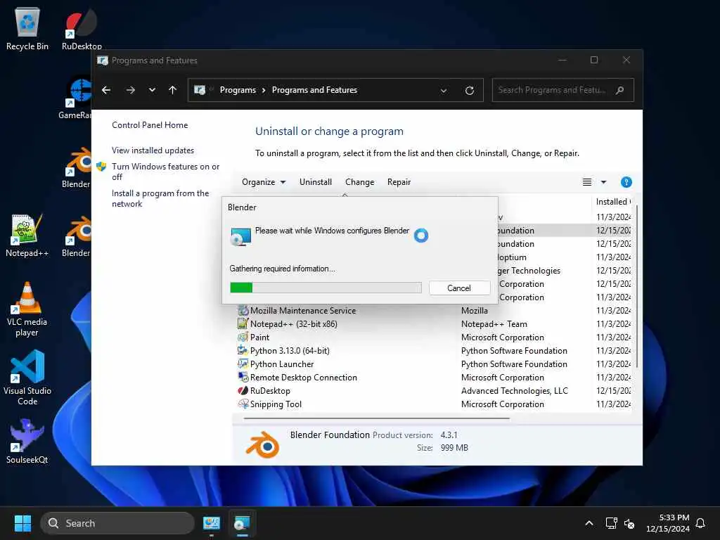Click the Python Launcher row icon
This screenshot has height=540, width=720.
tap(243, 364)
